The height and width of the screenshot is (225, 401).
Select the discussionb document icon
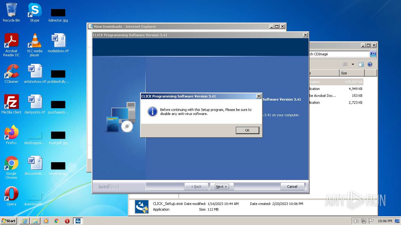tap(35, 166)
